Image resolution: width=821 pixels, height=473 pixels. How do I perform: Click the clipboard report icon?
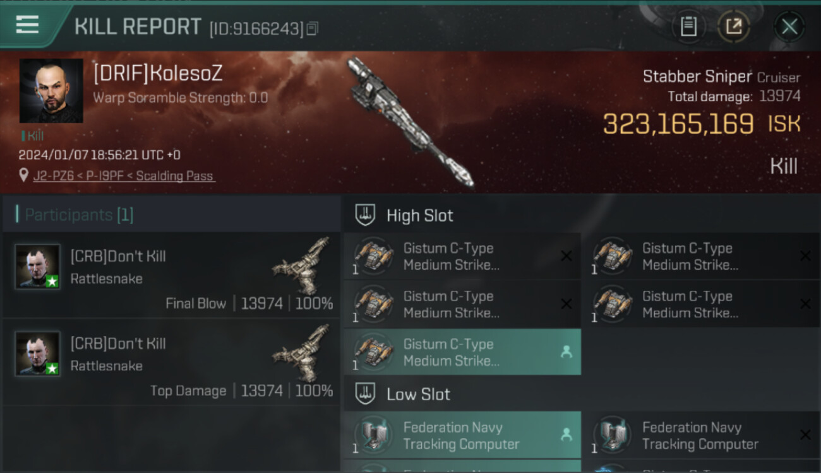[688, 26]
